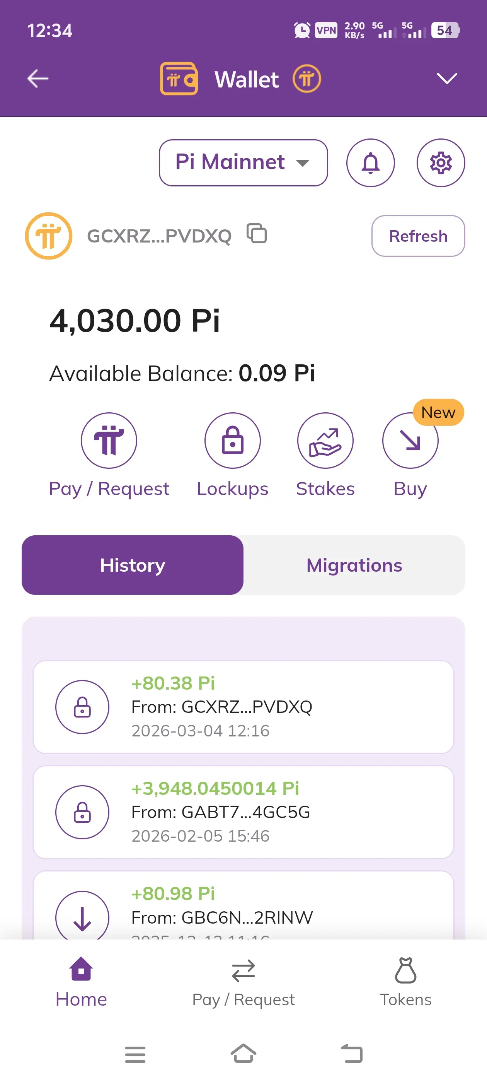Open the Stakes hand-chart icon
Image resolution: width=487 pixels, height=1083 pixels.
(x=325, y=440)
